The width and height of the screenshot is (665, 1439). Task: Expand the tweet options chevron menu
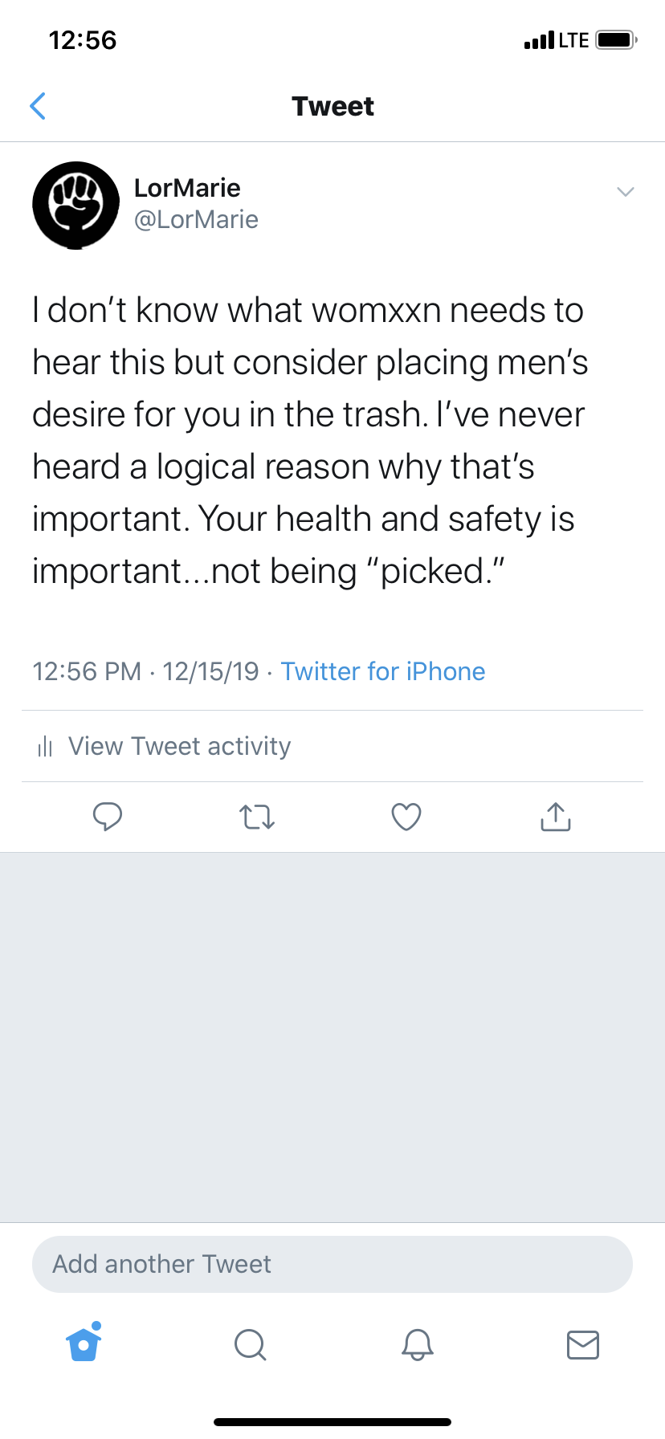625,191
